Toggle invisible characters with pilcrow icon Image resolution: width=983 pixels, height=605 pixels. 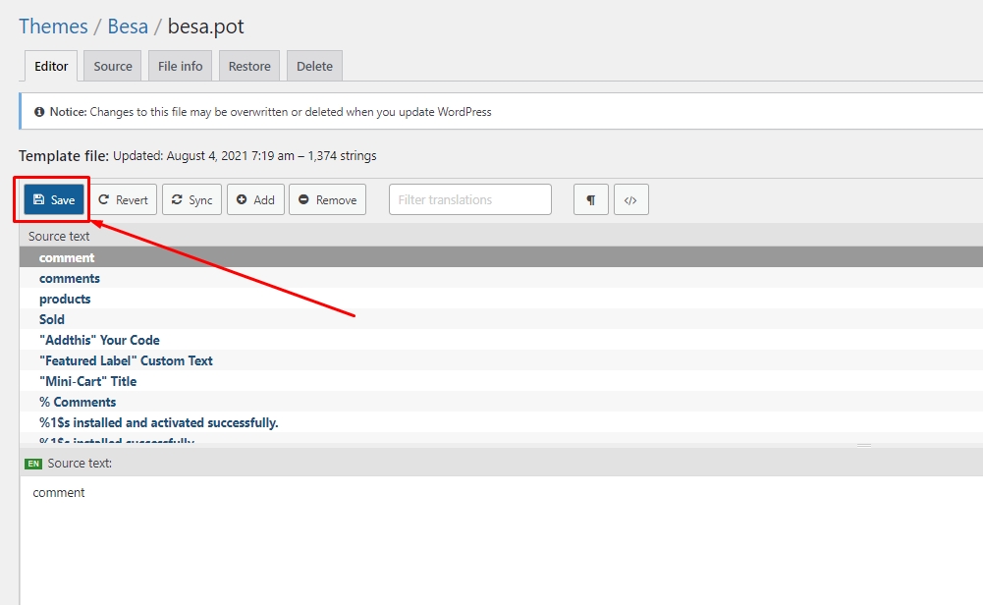coord(591,199)
